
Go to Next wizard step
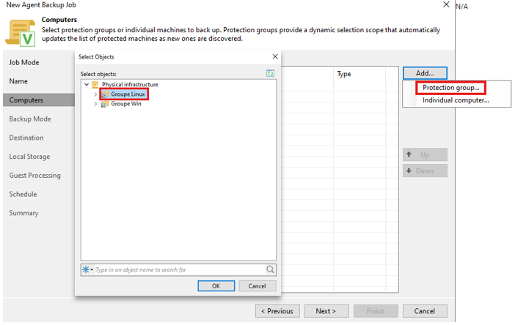[326, 311]
